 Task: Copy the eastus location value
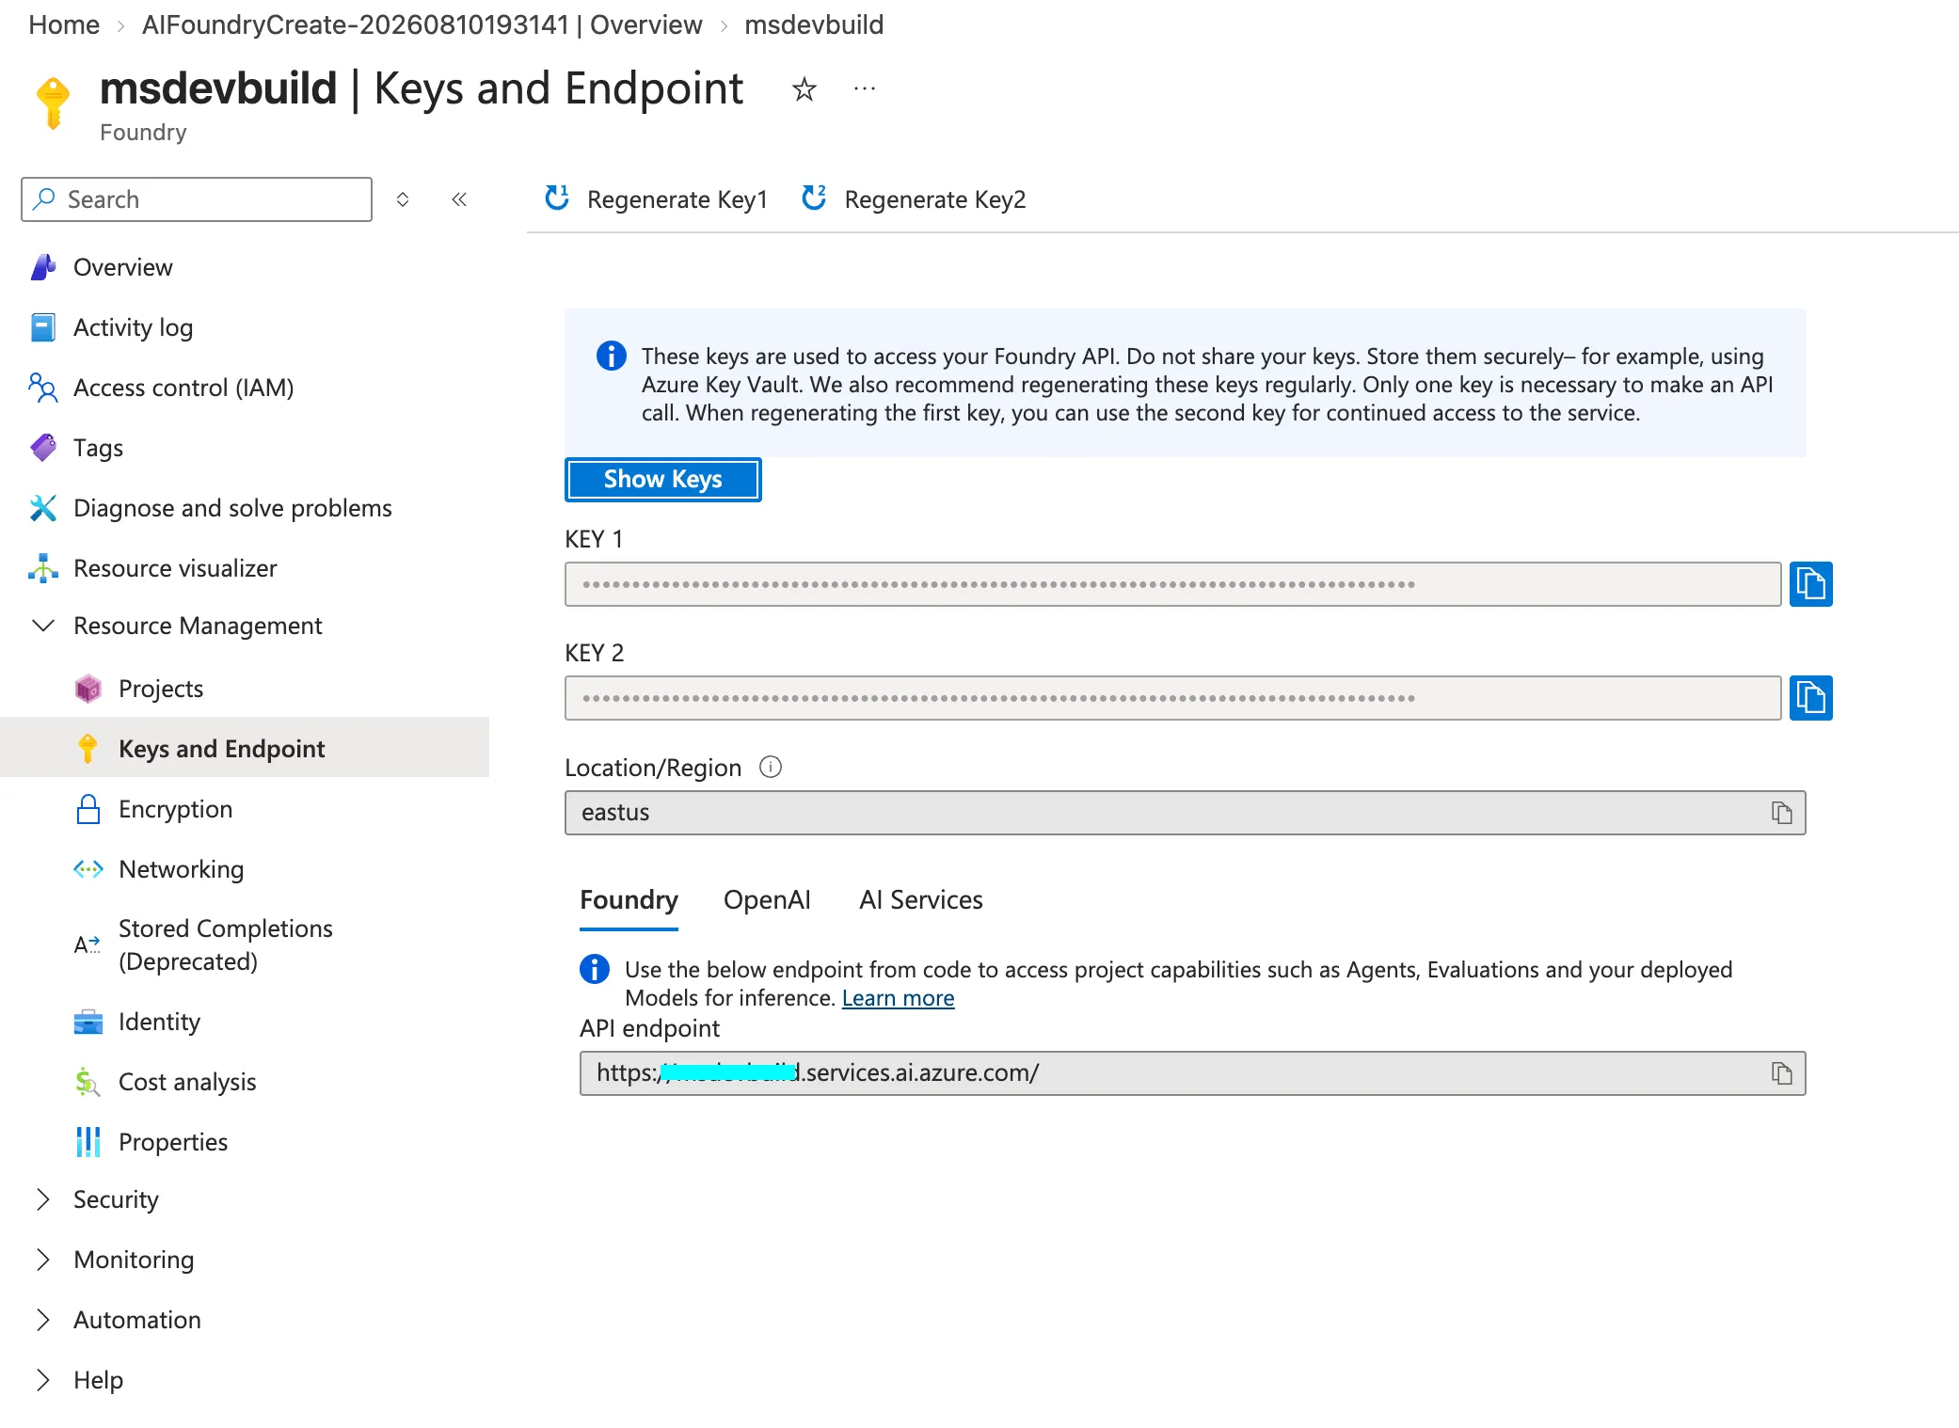[x=1781, y=813]
